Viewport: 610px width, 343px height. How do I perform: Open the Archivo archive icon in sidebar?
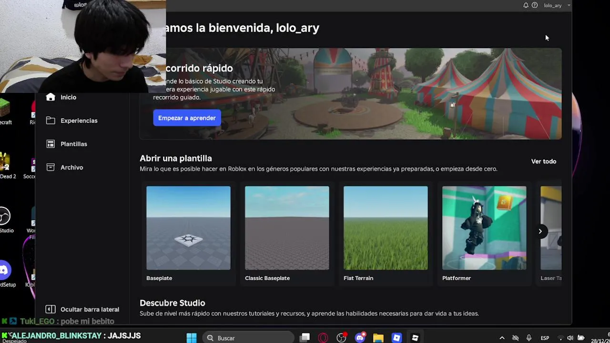point(51,167)
